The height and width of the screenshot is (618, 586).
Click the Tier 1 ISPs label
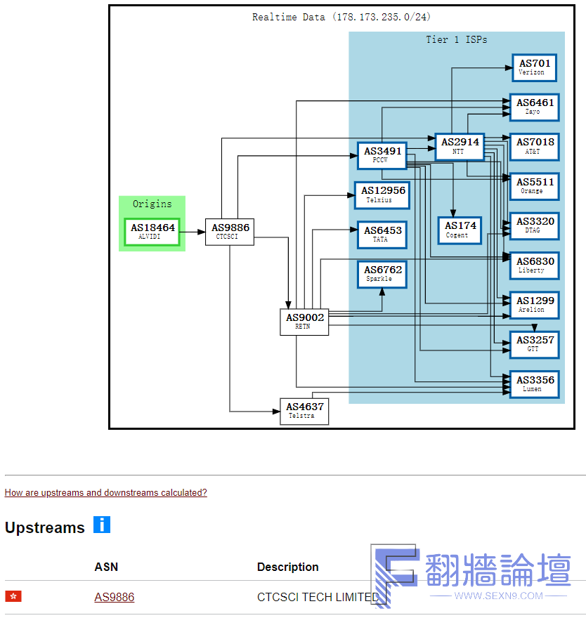click(x=456, y=39)
